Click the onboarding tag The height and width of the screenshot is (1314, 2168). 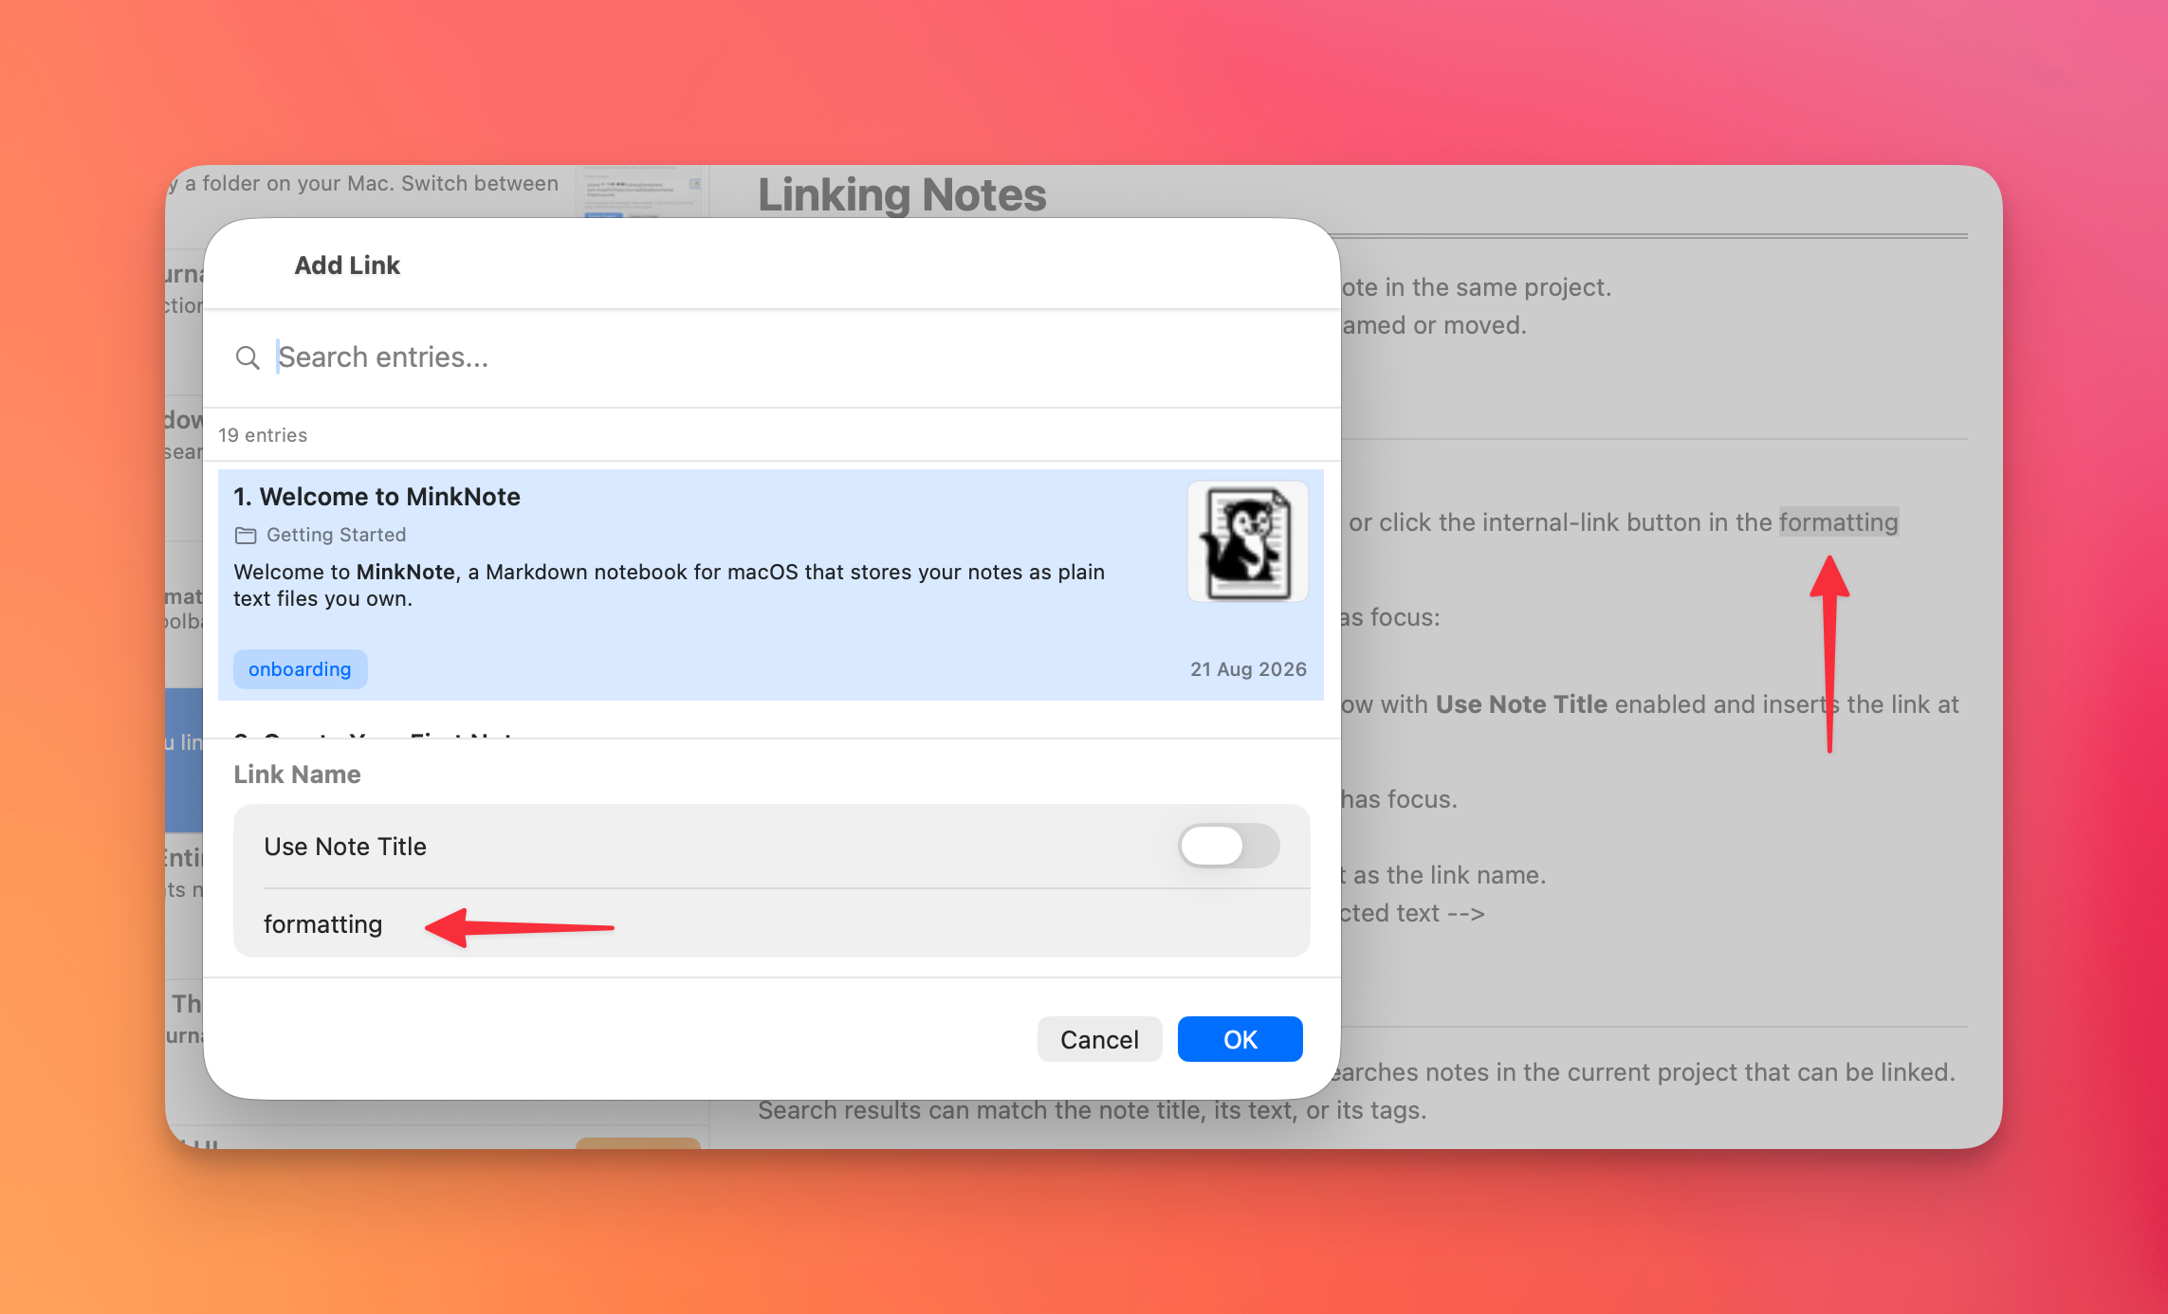click(300, 669)
